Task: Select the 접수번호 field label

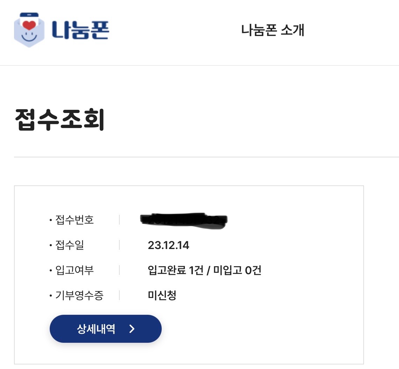Action: (74, 220)
